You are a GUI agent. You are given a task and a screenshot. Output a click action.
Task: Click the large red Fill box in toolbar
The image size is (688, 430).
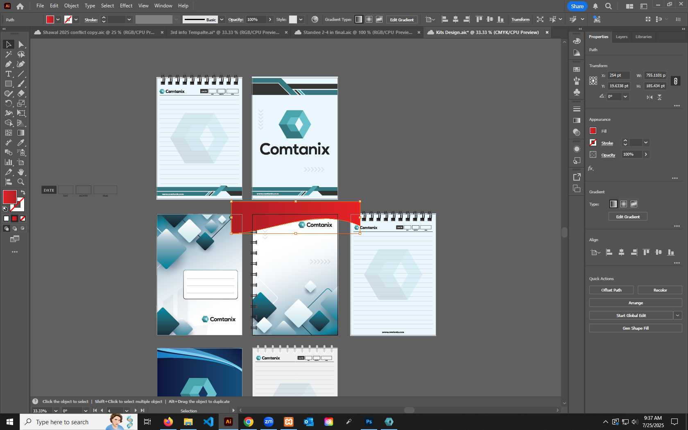[10, 197]
